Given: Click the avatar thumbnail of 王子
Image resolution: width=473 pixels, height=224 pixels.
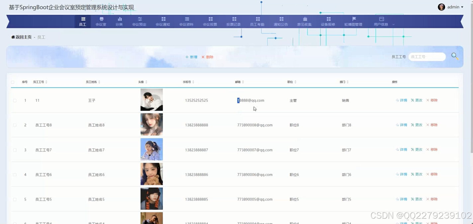Looking at the screenshot, I should tap(151, 99).
